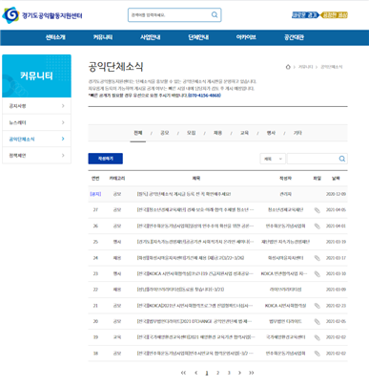Click the 경기도공익활동지원센터 logo
This screenshot has width=369, height=388.
42,15
